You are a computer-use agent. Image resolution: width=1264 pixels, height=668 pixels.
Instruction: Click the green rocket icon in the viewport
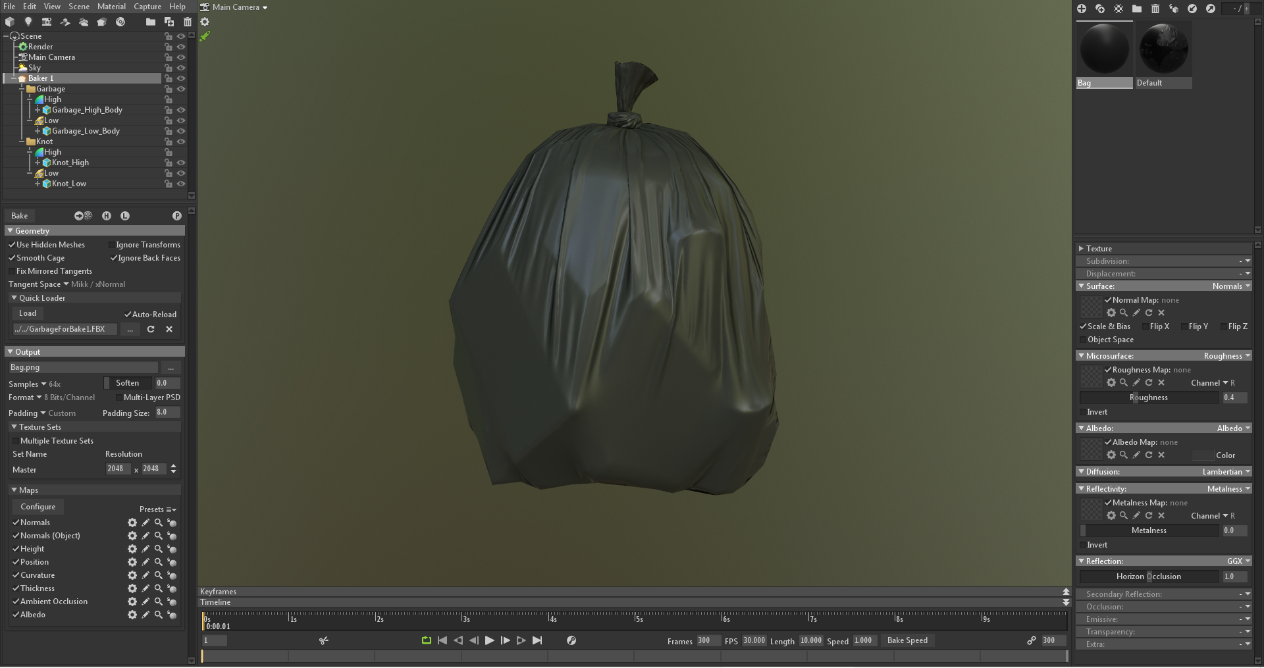point(205,36)
